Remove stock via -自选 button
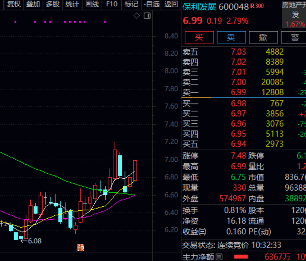This screenshot has height=261, width=306. (x=151, y=4)
